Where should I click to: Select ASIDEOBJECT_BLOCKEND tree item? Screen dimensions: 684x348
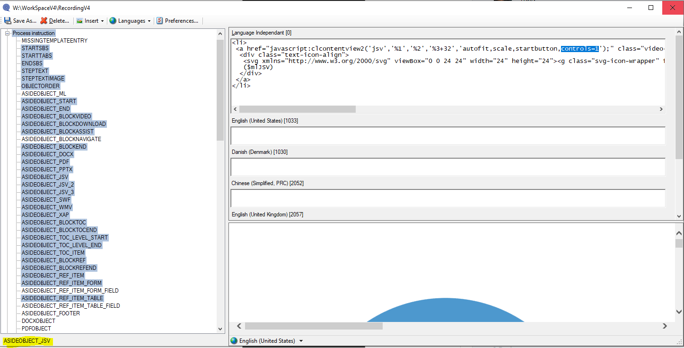coord(54,147)
